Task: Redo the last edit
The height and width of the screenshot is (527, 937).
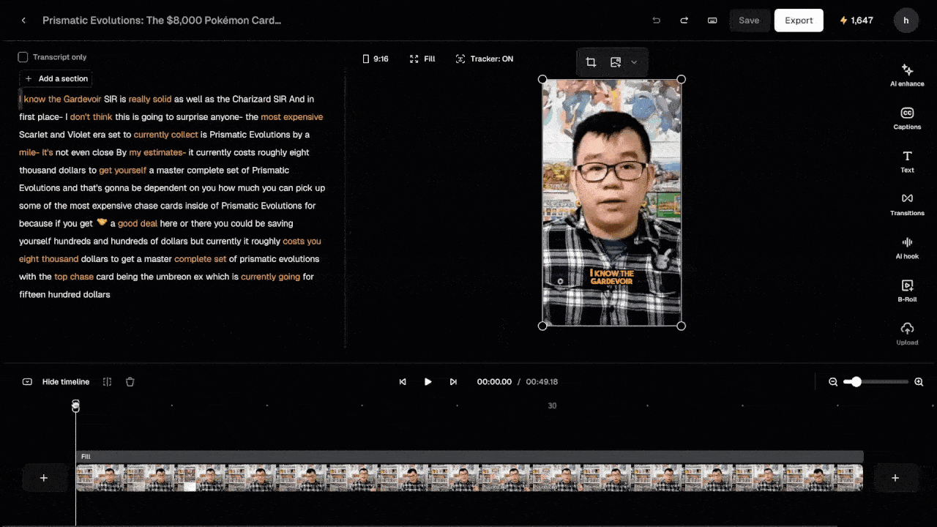Action: 684,20
